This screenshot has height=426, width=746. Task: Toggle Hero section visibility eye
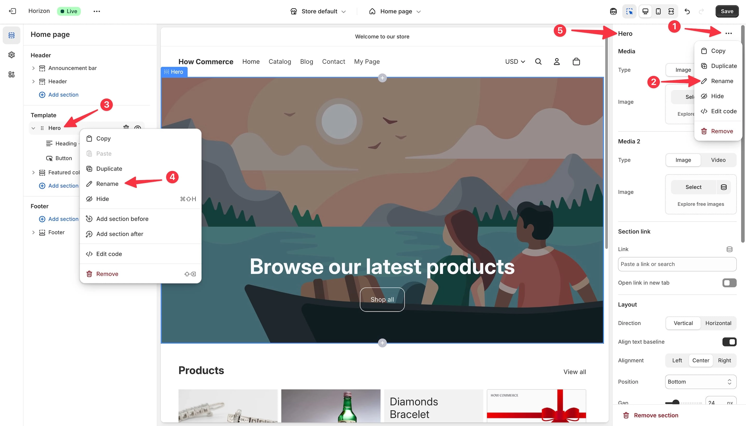(138, 127)
